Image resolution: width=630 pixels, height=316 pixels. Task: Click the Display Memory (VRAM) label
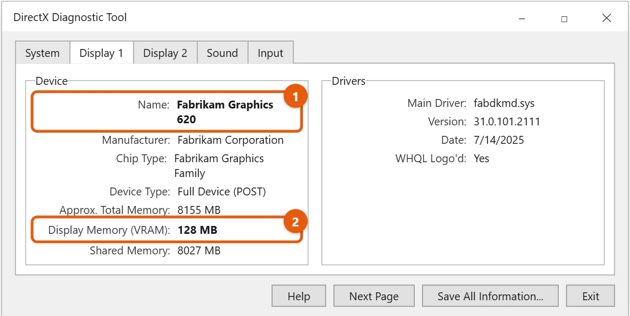point(109,230)
